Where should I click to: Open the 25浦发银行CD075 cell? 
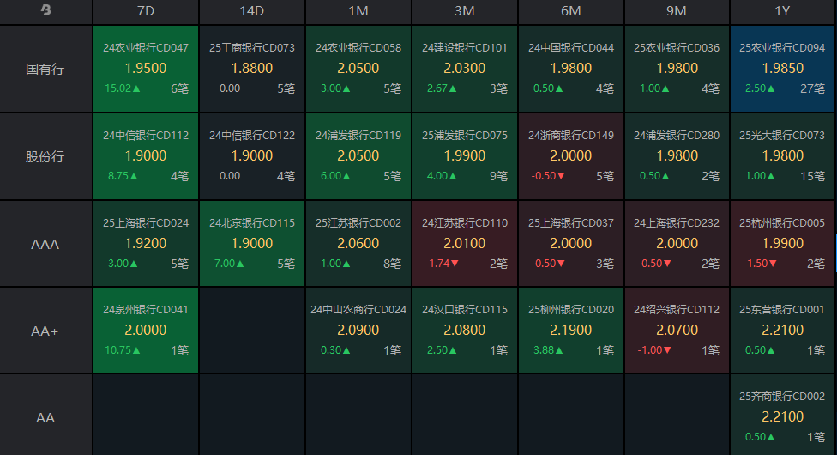[465, 156]
